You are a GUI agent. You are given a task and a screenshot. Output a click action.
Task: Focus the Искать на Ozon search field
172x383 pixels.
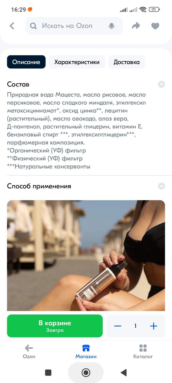point(74,26)
